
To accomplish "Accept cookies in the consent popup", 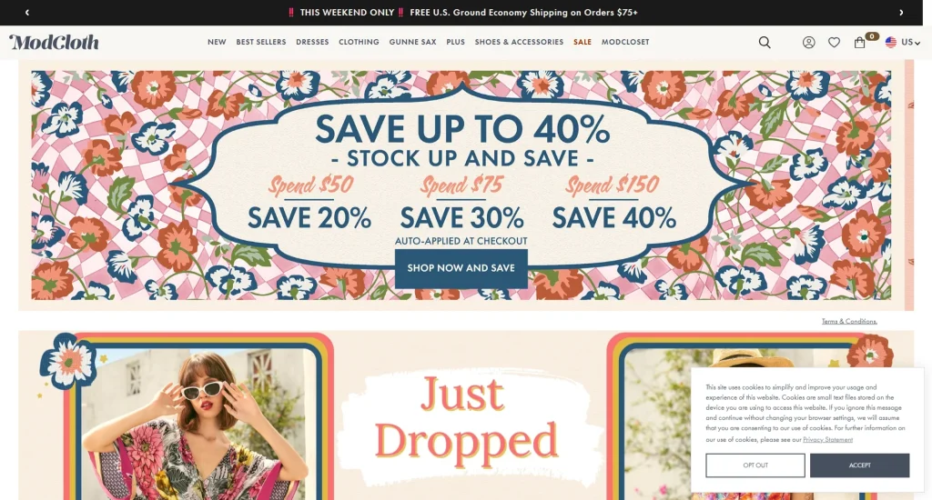I will [859, 465].
